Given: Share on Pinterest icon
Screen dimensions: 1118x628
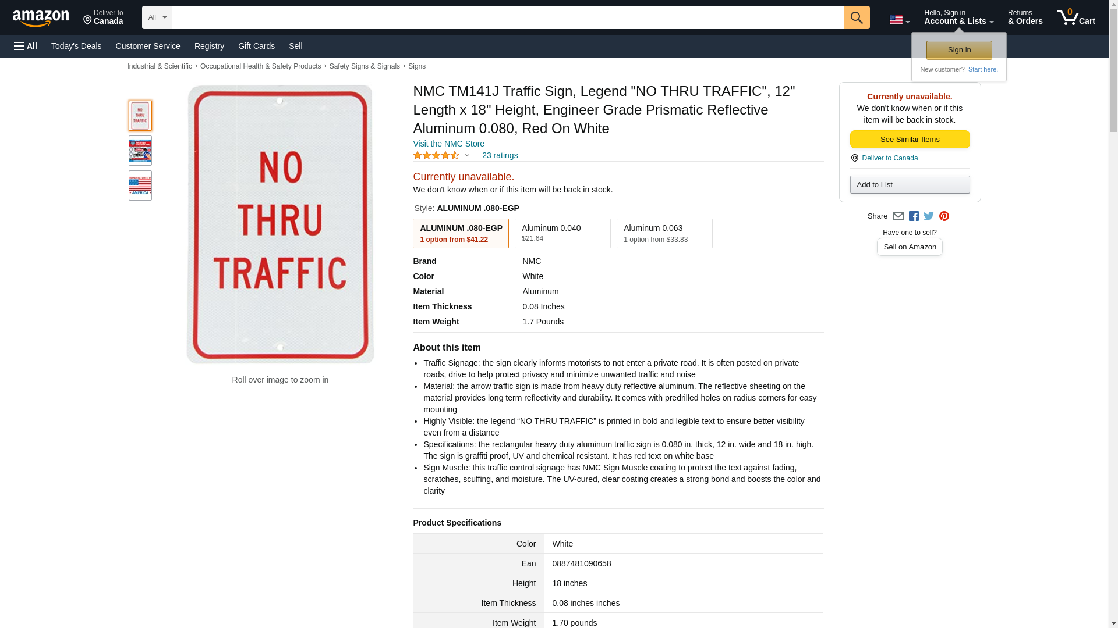Looking at the screenshot, I should coord(944,216).
